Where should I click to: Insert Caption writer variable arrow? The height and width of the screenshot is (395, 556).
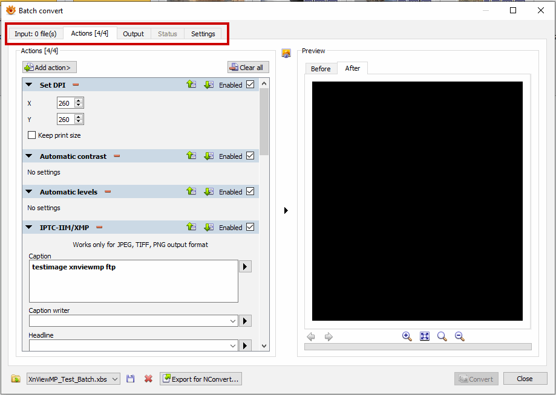[245, 321]
